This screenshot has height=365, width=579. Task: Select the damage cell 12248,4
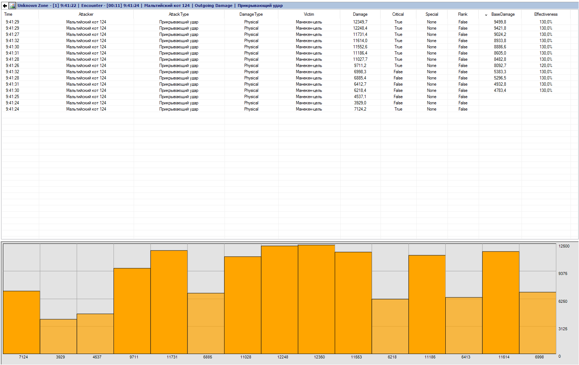(360, 28)
